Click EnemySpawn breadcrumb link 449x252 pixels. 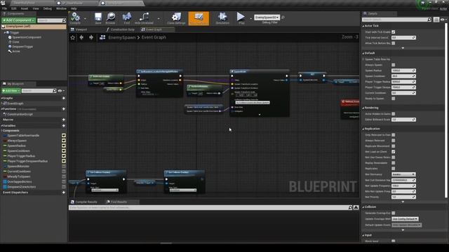pos(121,37)
